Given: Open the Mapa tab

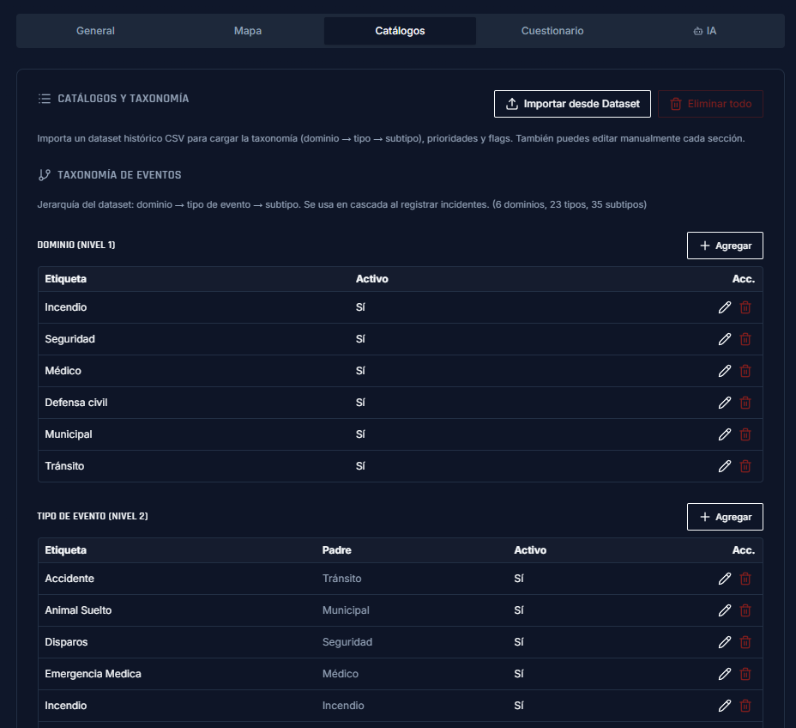Looking at the screenshot, I should tap(248, 31).
